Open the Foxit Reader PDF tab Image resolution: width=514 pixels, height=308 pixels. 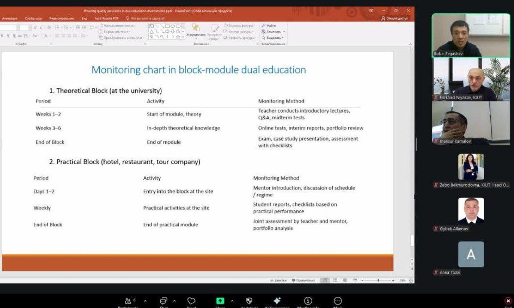pyautogui.click(x=106, y=18)
